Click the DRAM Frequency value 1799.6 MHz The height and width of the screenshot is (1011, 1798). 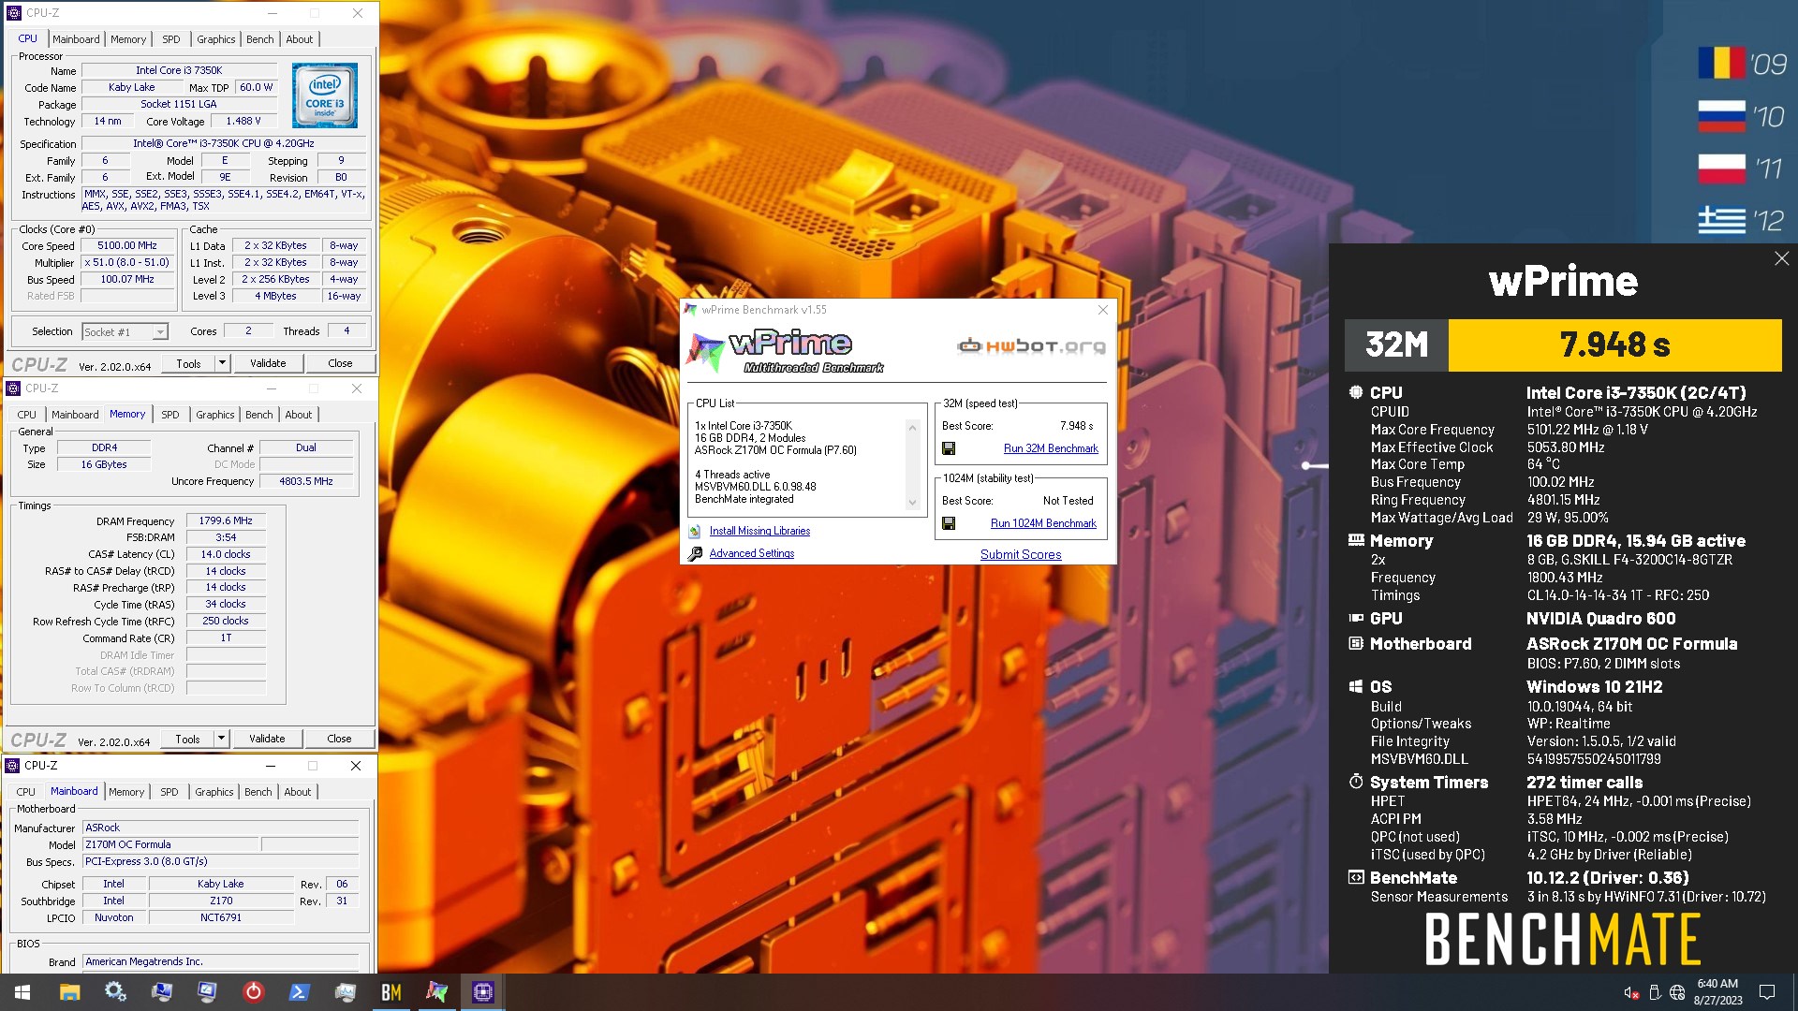tap(226, 521)
